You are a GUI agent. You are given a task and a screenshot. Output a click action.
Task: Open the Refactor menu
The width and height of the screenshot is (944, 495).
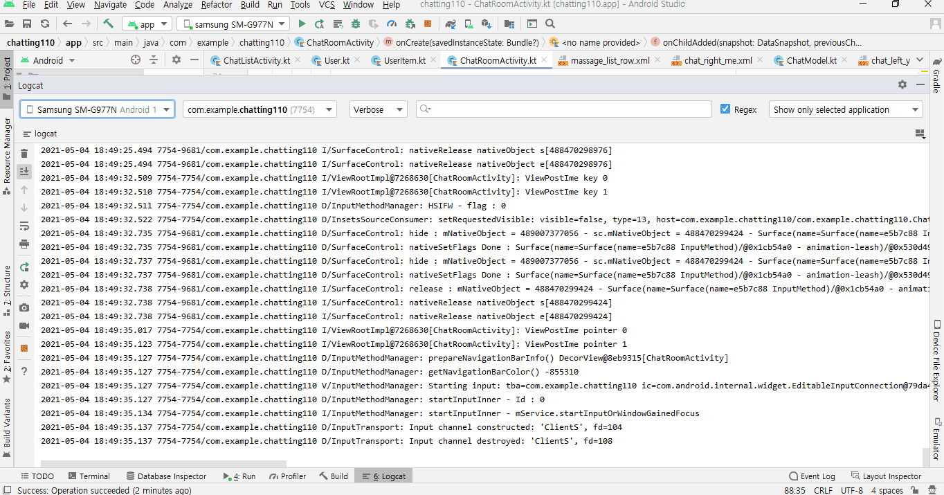[217, 5]
